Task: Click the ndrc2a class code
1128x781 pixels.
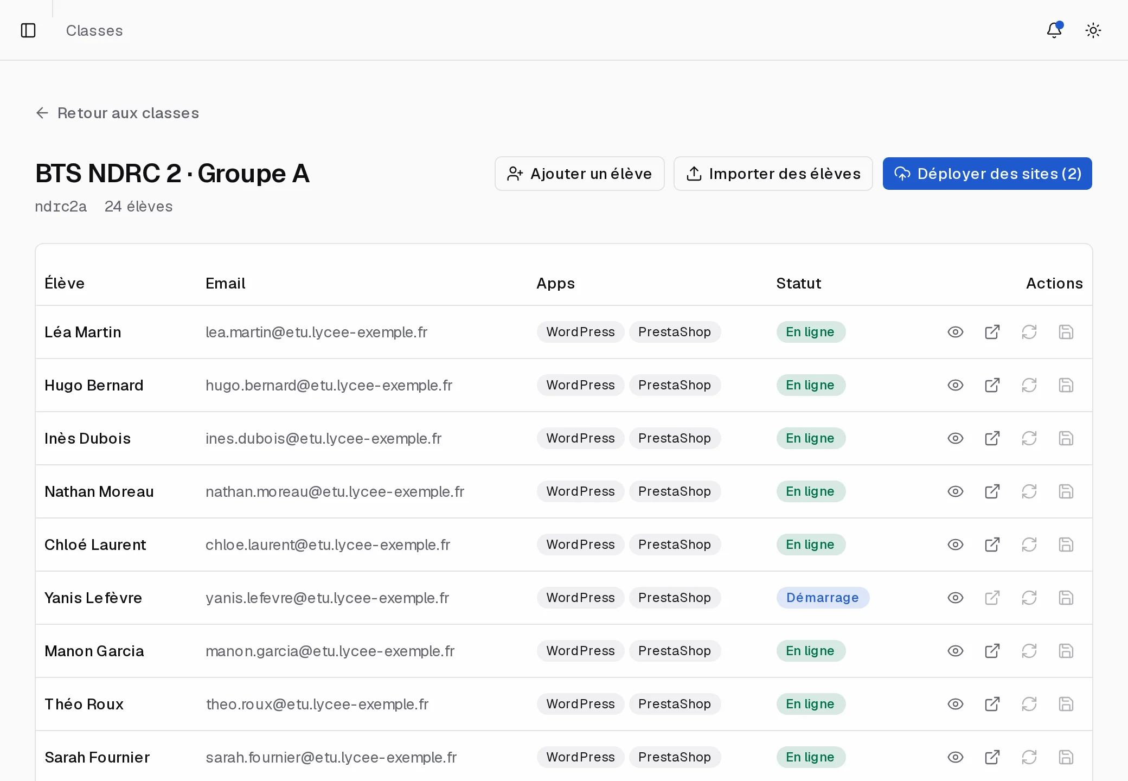Action: [x=61, y=207]
